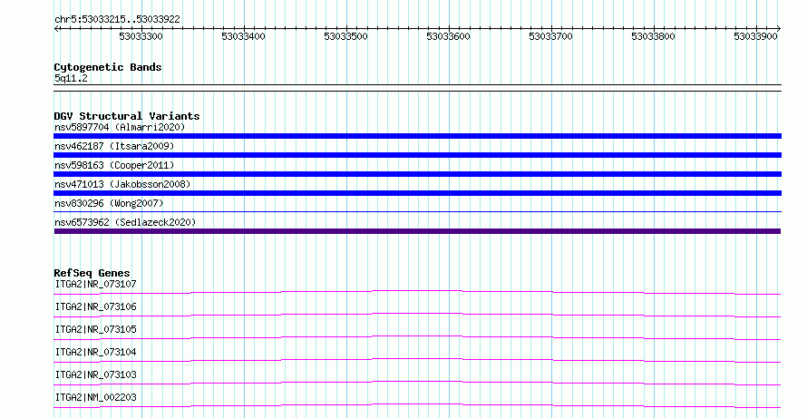Click the purple bar for nsv6573962

click(x=417, y=231)
